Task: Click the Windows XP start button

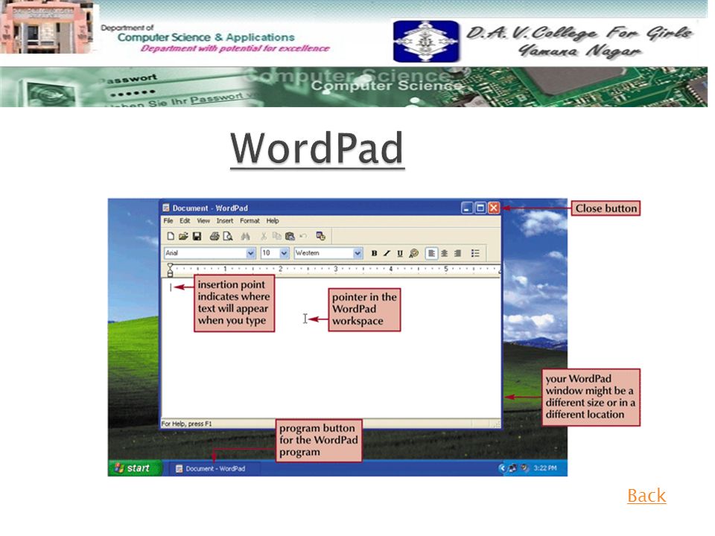Action: pos(135,468)
